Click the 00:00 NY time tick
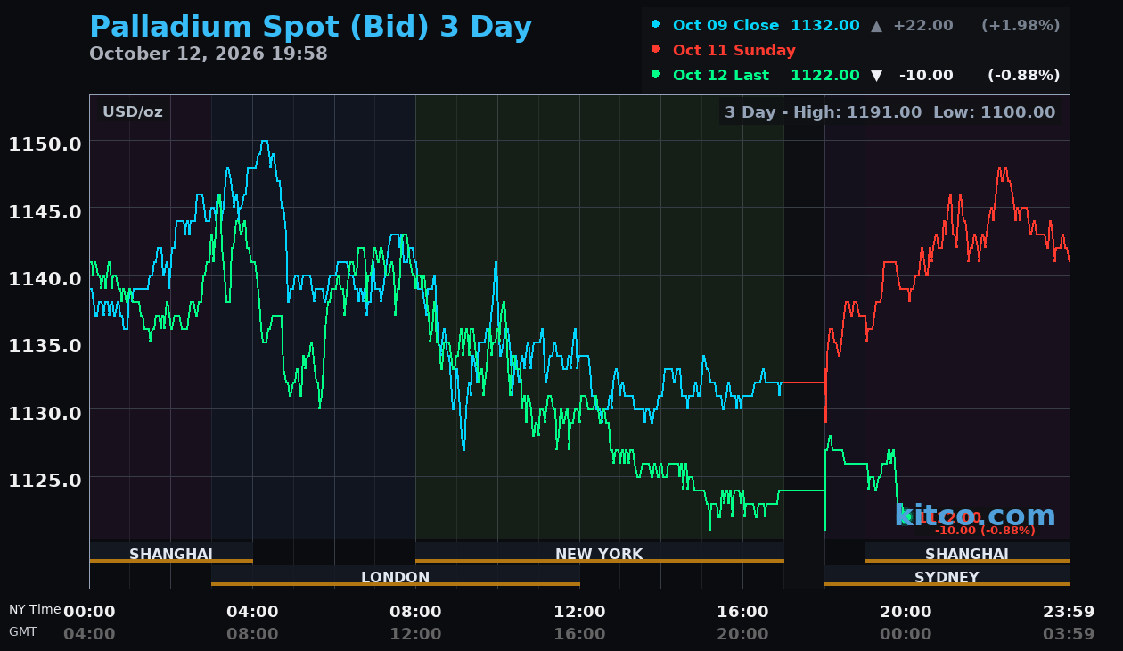Viewport: 1123px width, 651px height. pyautogui.click(x=89, y=612)
